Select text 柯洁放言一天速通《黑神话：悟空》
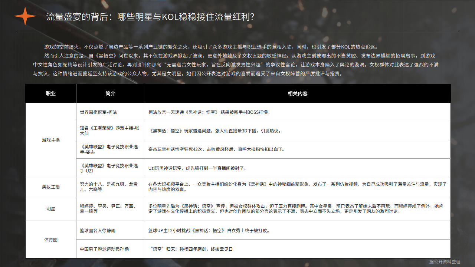The height and width of the screenshot is (267, 475). coord(209,112)
